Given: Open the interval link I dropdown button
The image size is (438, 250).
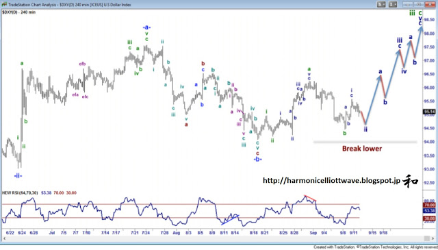Looking at the screenshot, I should (x=393, y=5).
